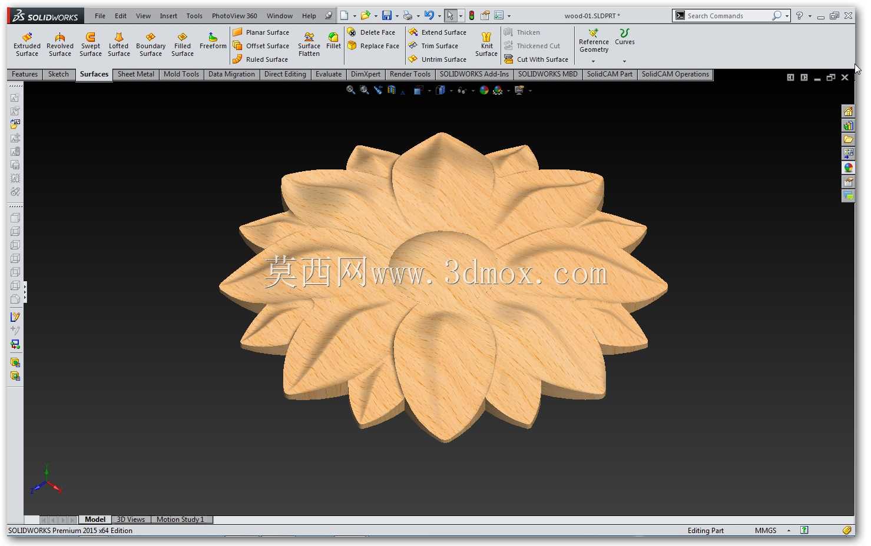The width and height of the screenshot is (871, 546).
Task: Click the Select cursor tool
Action: (x=451, y=16)
